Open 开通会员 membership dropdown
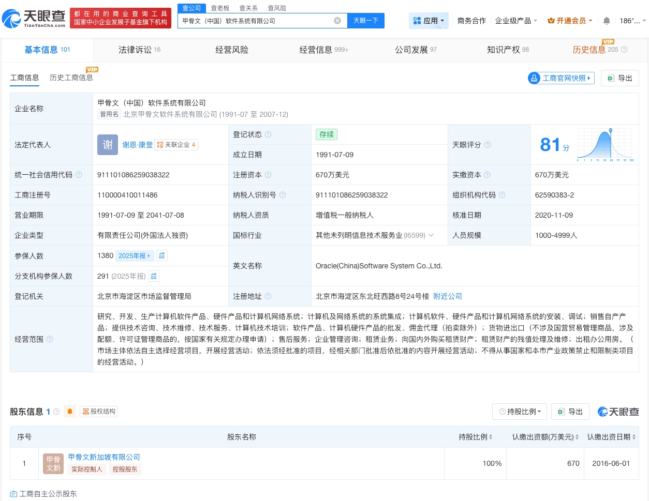The height and width of the screenshot is (501, 649). point(570,21)
